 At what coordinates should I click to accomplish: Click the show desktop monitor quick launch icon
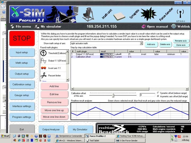[23, 136]
